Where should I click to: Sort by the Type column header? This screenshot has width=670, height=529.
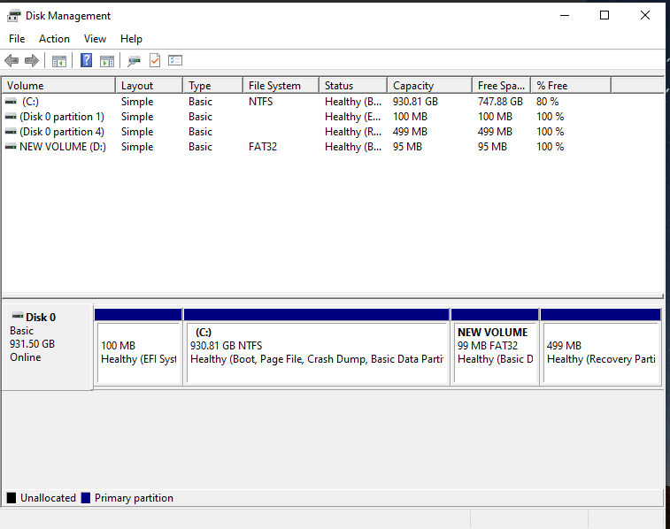212,86
